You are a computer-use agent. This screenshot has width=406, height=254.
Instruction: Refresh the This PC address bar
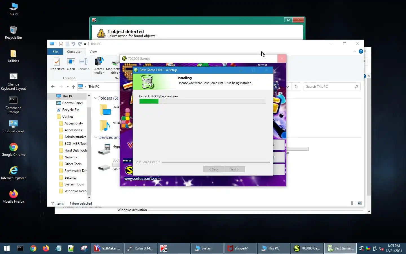click(x=296, y=87)
